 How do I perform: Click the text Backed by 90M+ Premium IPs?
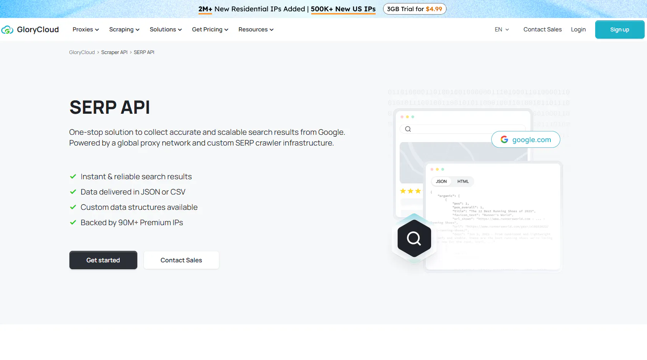(x=132, y=223)
